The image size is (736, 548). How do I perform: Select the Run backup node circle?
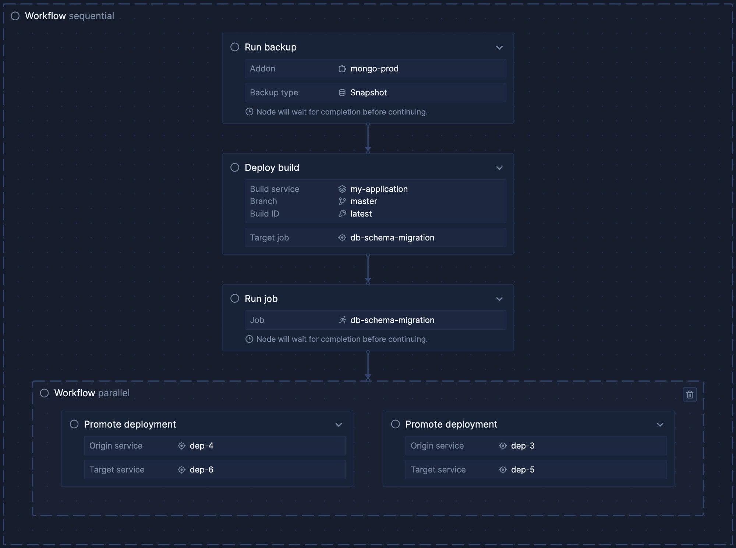coord(235,47)
